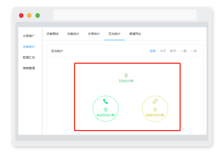222x155 pixels.
Task: Open the 访客概述 tab
Action: (x=52, y=34)
